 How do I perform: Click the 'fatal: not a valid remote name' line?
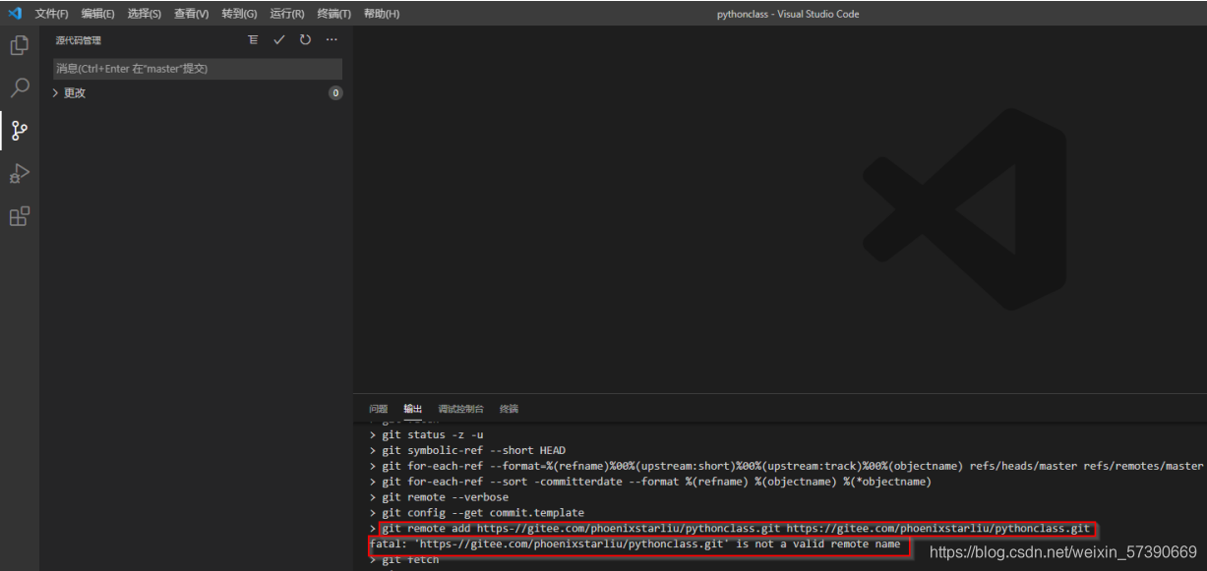pyautogui.click(x=635, y=544)
